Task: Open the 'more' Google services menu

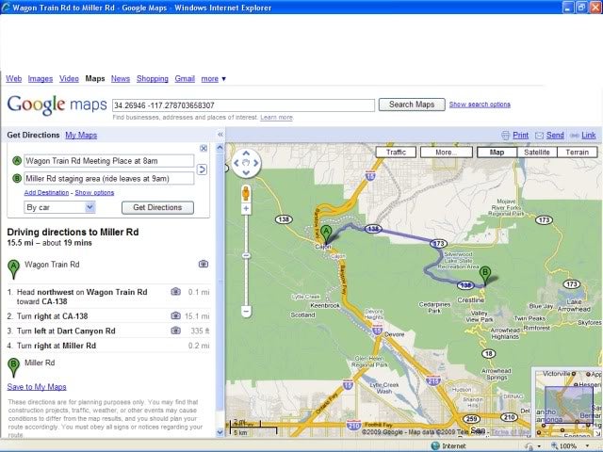Action: [213, 79]
